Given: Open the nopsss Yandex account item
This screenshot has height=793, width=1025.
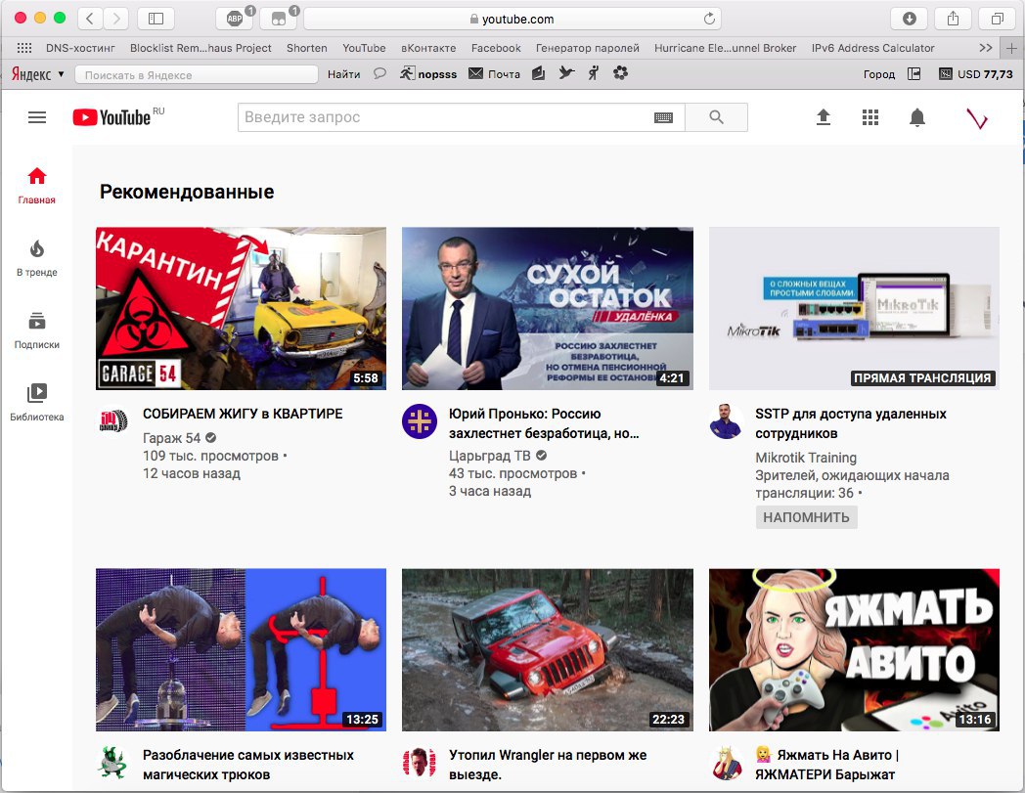Looking at the screenshot, I should point(428,73).
